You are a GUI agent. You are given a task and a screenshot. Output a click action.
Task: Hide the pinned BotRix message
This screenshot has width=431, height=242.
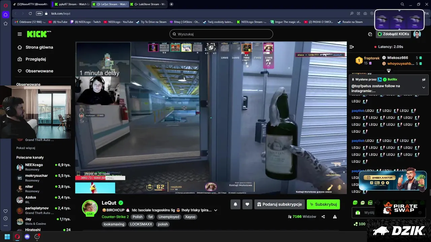[424, 80]
